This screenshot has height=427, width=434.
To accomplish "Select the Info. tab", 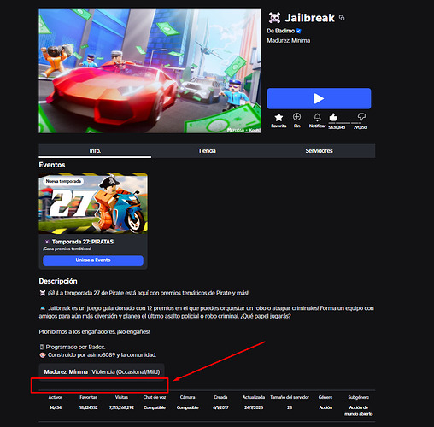I will coord(95,151).
